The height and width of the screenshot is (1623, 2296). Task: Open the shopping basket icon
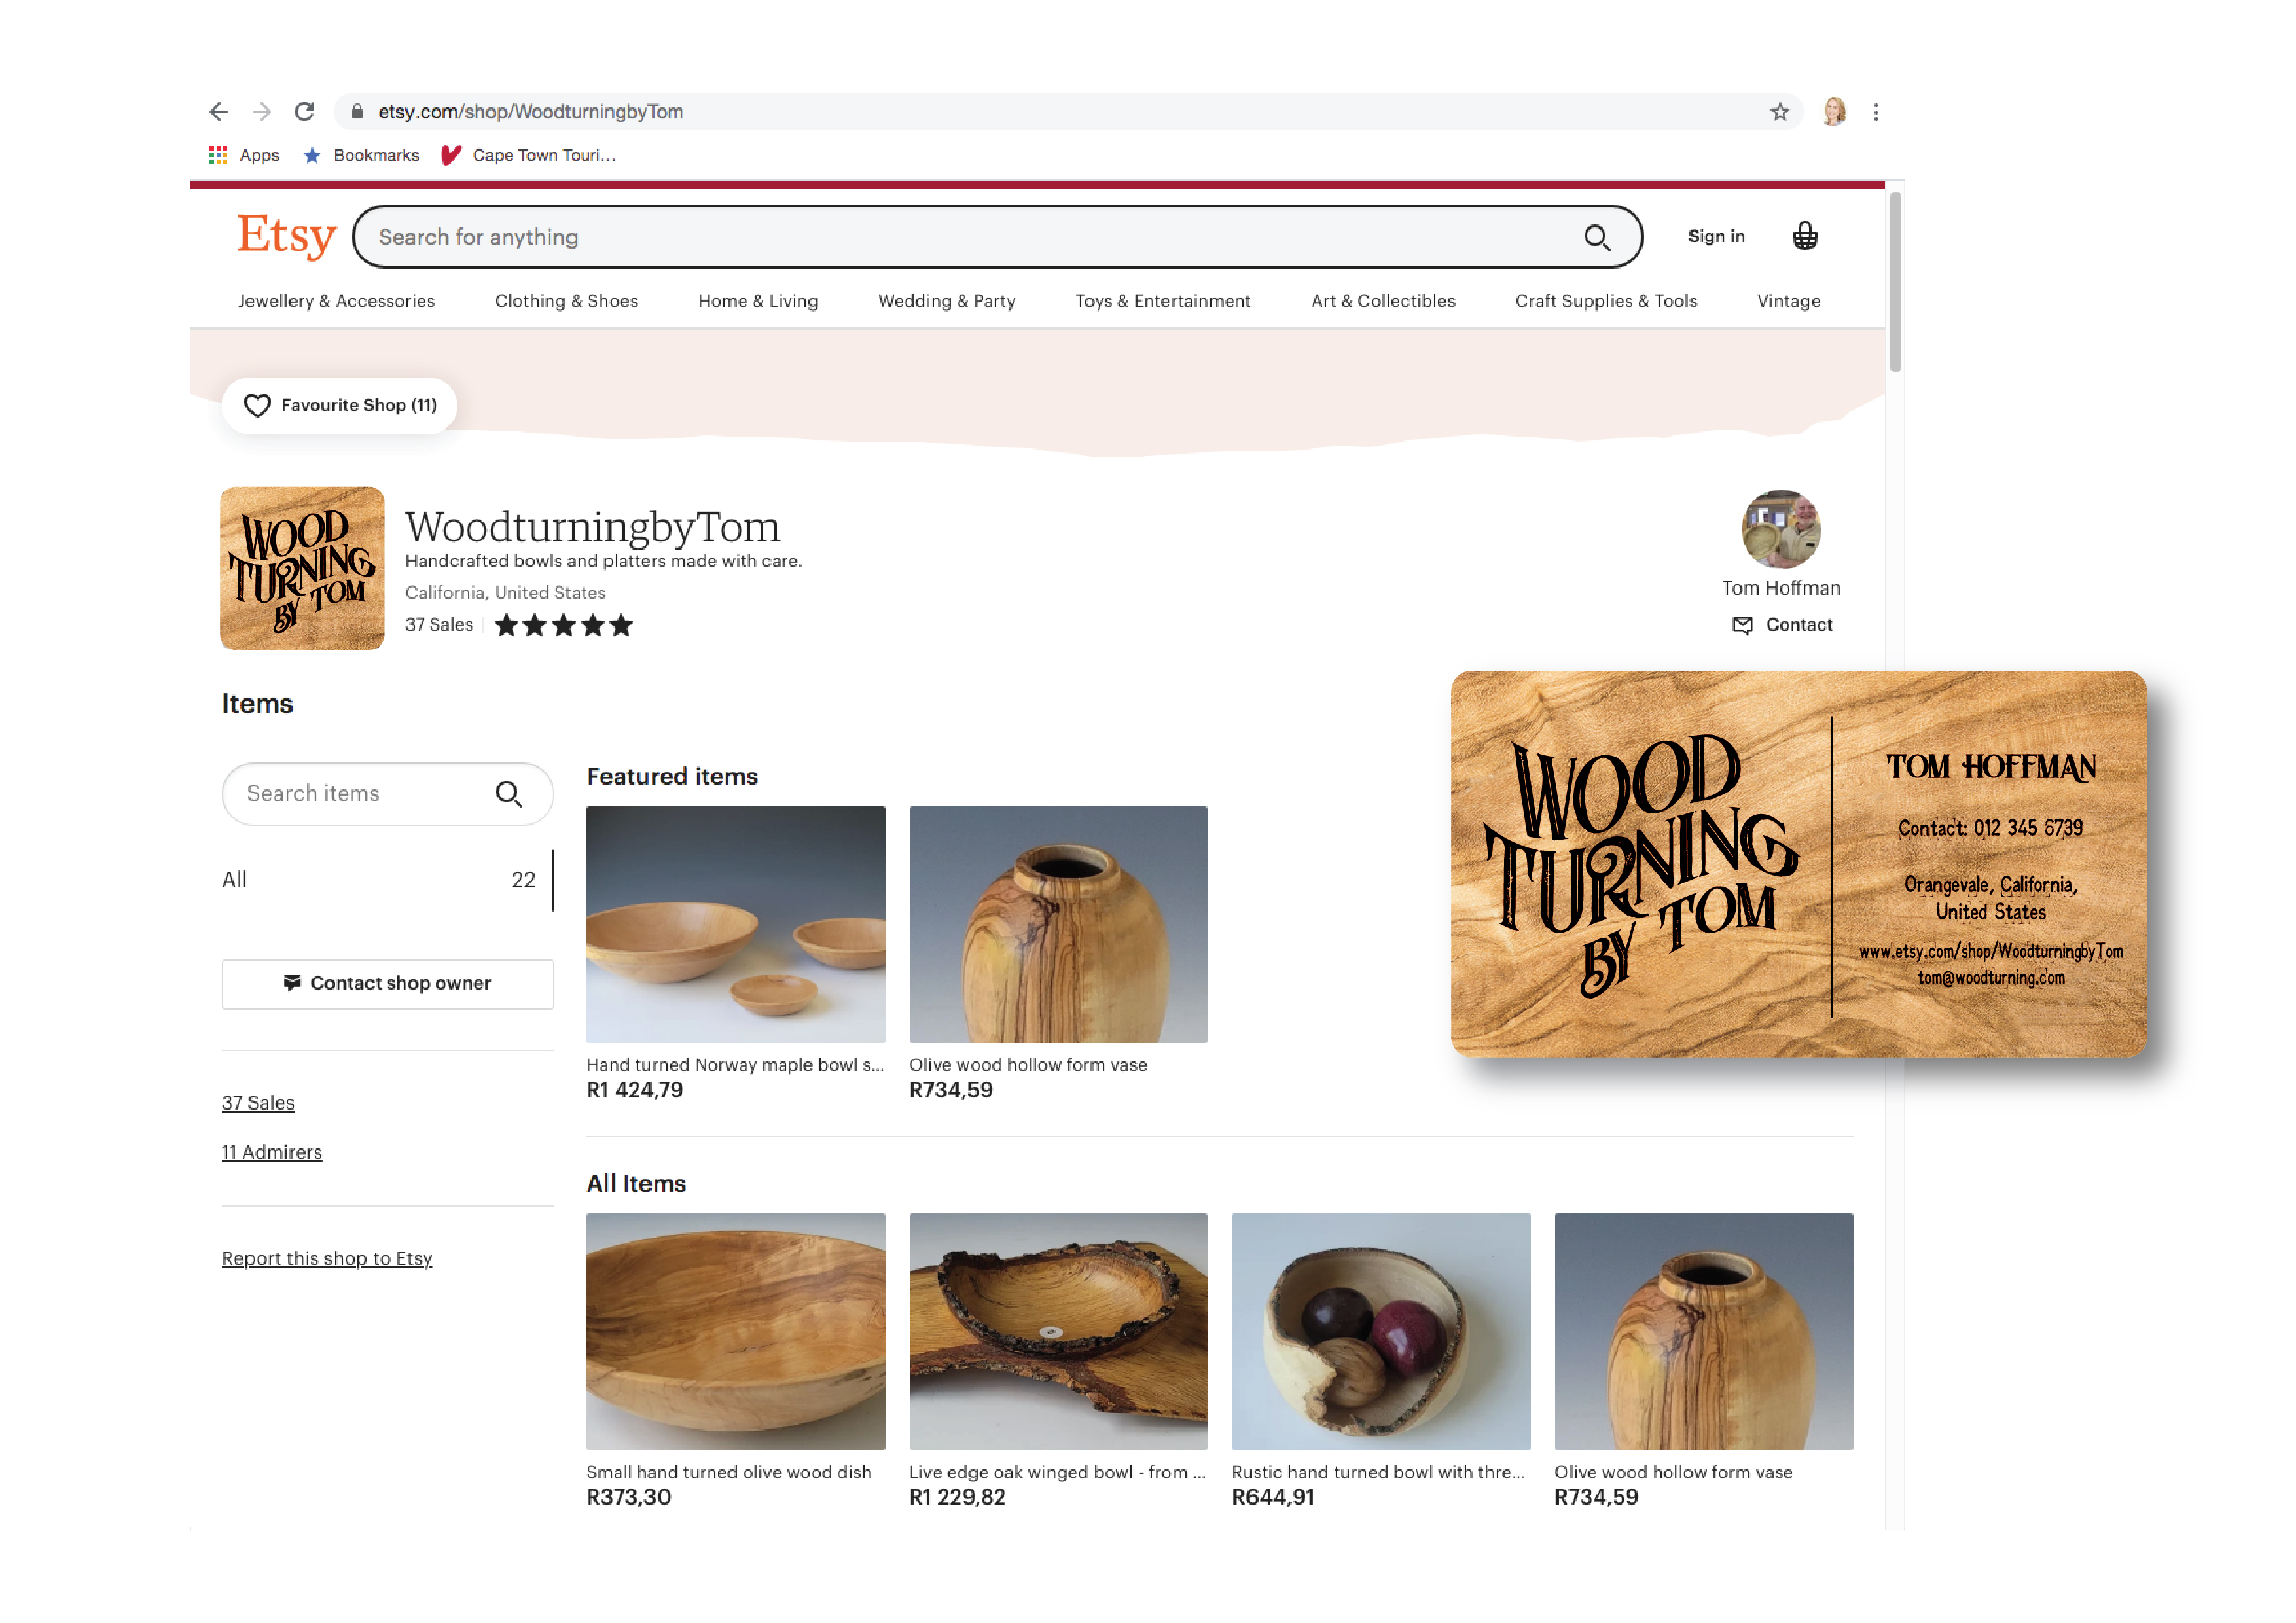1804,237
